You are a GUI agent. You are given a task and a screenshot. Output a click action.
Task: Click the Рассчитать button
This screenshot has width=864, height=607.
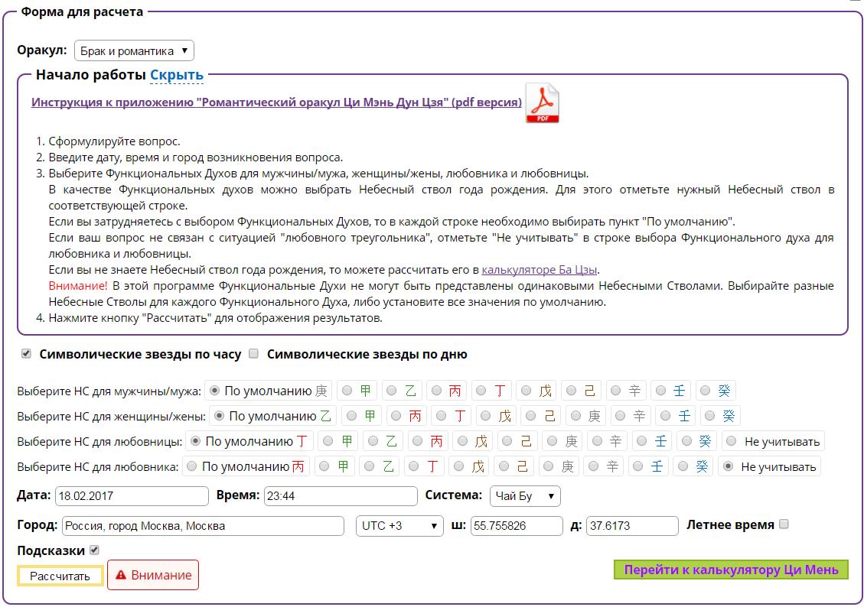pyautogui.click(x=60, y=576)
